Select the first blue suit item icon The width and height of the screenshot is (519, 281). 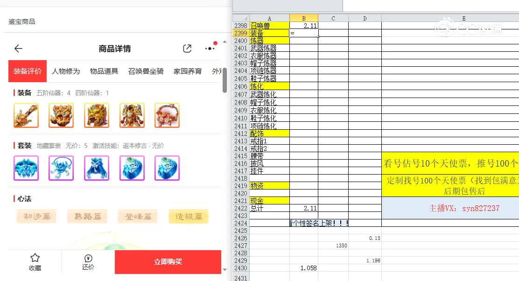coord(26,168)
